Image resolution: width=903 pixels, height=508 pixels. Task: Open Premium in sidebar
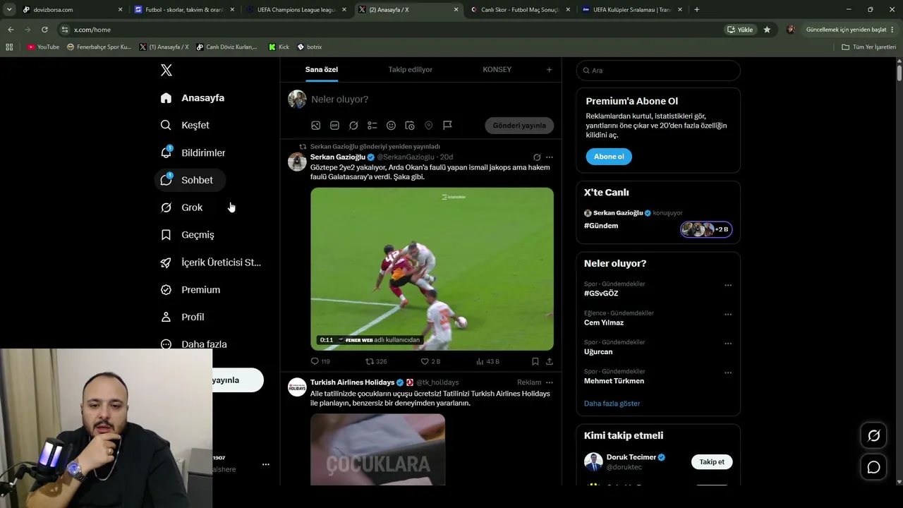point(190,290)
